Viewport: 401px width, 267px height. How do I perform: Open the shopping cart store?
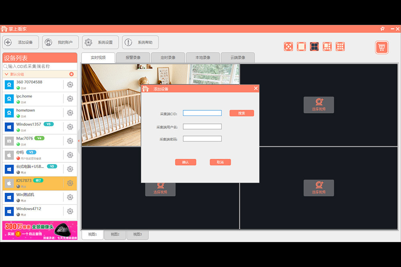(x=381, y=47)
